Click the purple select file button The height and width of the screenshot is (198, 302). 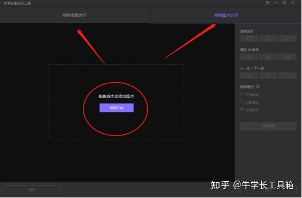tap(116, 108)
